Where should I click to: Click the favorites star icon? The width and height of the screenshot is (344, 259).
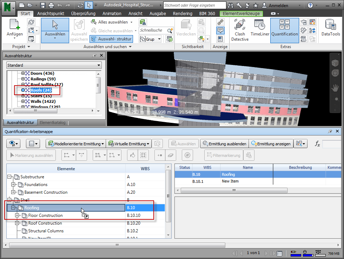point(256,5)
